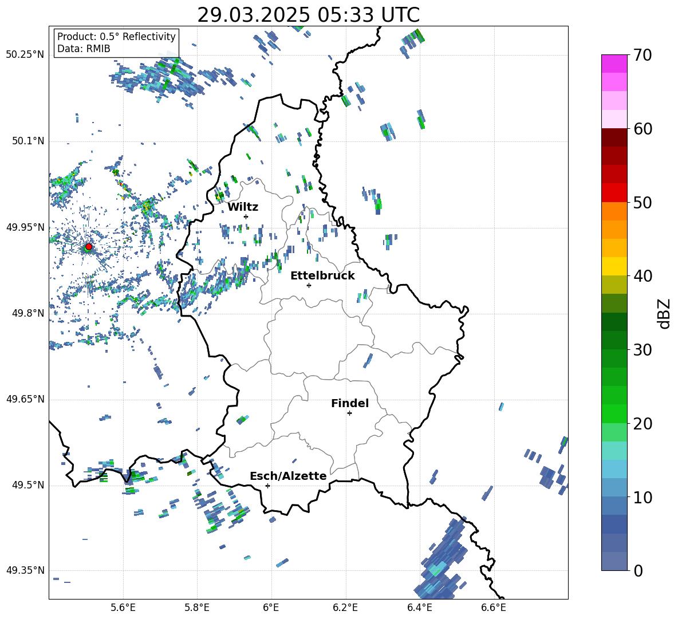678x619 pixels.
Task: Click the 5.8°E longitude label
Action: tap(197, 608)
